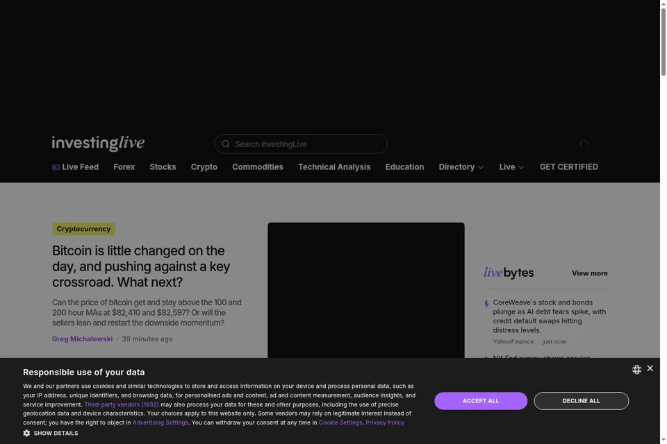The width and height of the screenshot is (667, 444).
Task: Open the Stocks section
Action: pos(163,167)
